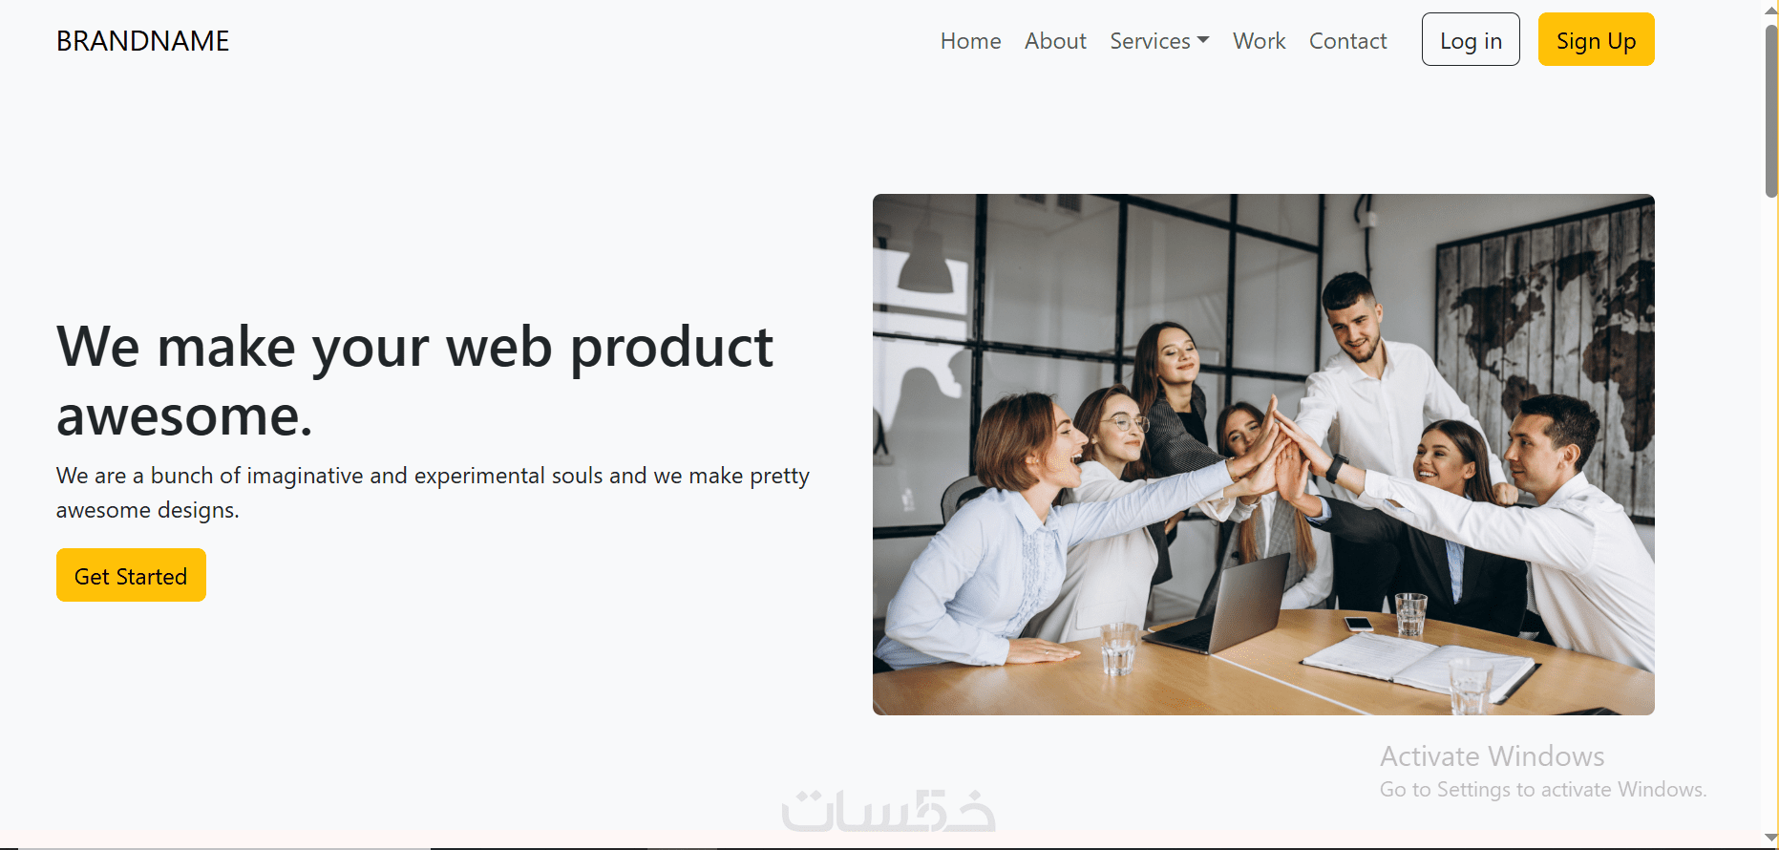Click the BRANDNAME logo link
This screenshot has height=850, width=1779.
click(142, 41)
